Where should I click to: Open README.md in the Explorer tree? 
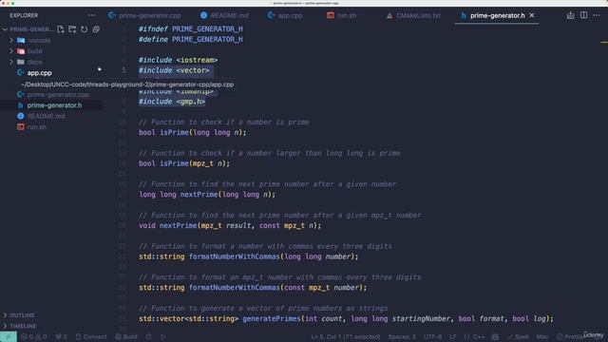coord(46,116)
